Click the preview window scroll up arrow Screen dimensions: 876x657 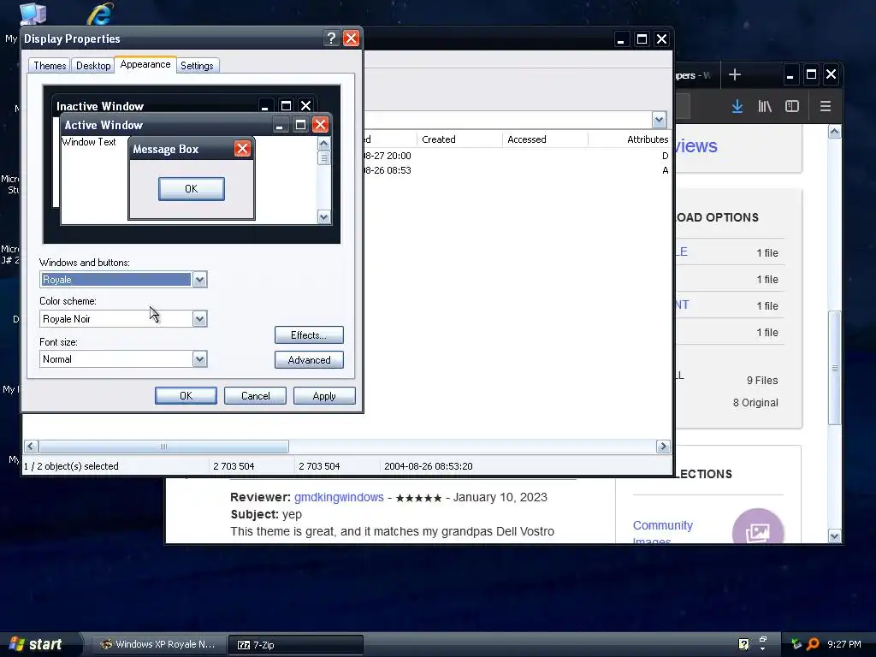pyautogui.click(x=324, y=143)
